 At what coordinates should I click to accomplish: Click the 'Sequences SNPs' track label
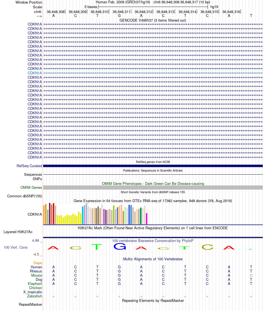(33, 177)
